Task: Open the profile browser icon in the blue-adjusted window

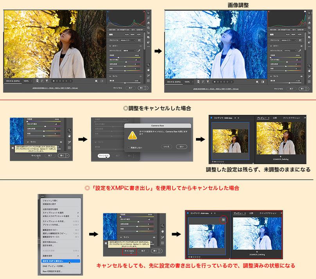Action: [x=300, y=40]
